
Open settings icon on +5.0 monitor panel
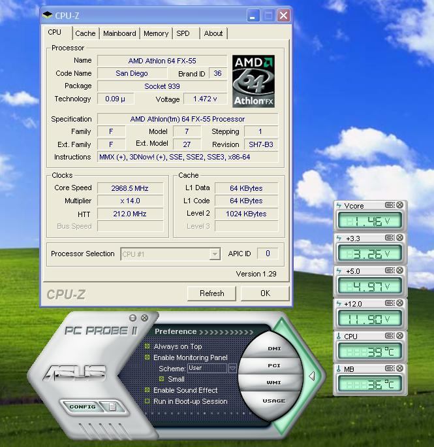coord(390,270)
